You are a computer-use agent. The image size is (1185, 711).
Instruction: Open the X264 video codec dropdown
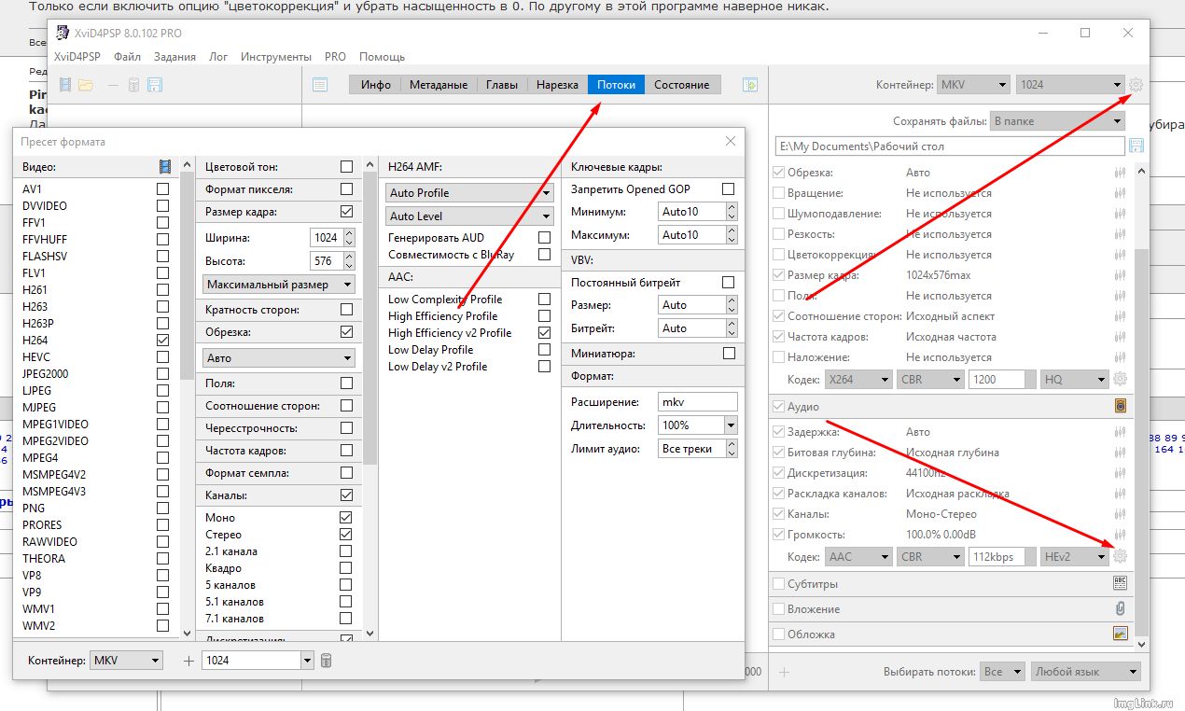click(858, 380)
